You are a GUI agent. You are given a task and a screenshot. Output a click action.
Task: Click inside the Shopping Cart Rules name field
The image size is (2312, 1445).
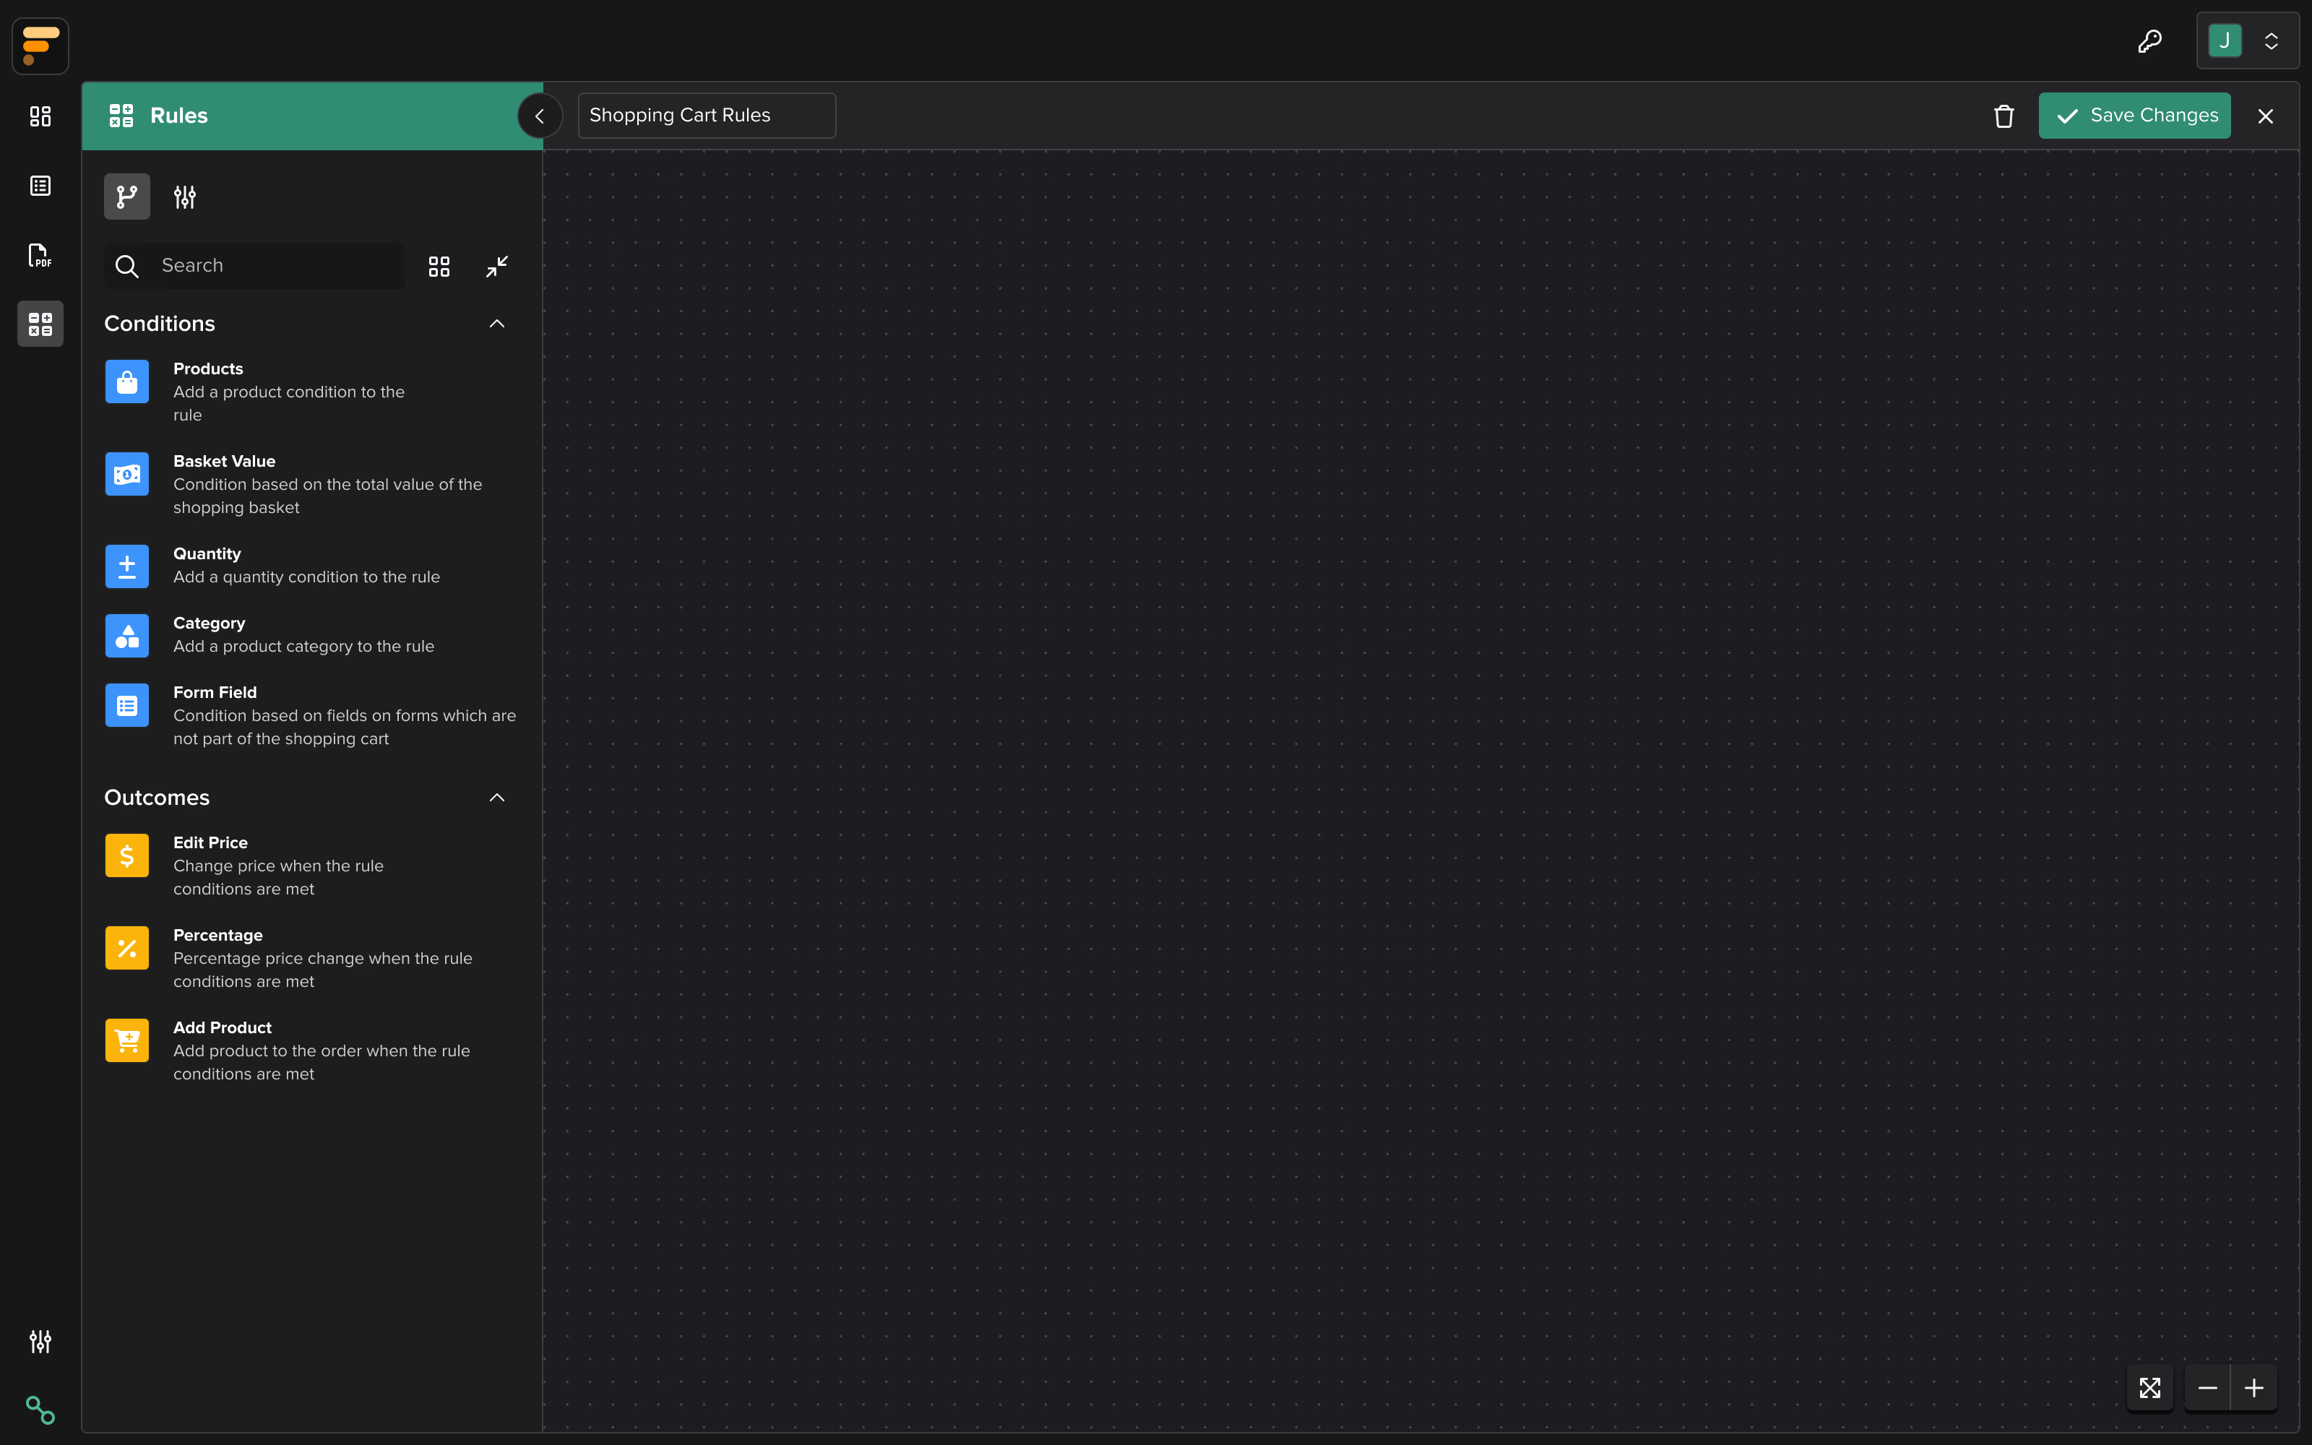pyautogui.click(x=706, y=115)
